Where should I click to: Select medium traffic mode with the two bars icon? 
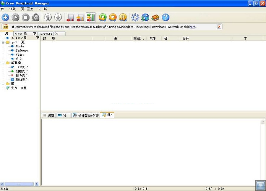click(x=80, y=17)
